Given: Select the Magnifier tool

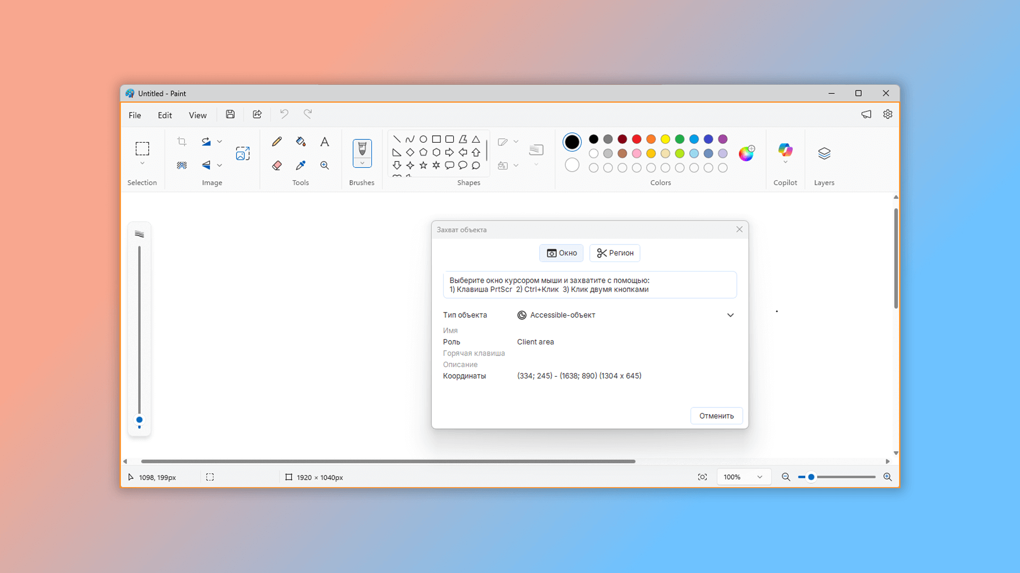Looking at the screenshot, I should point(325,166).
